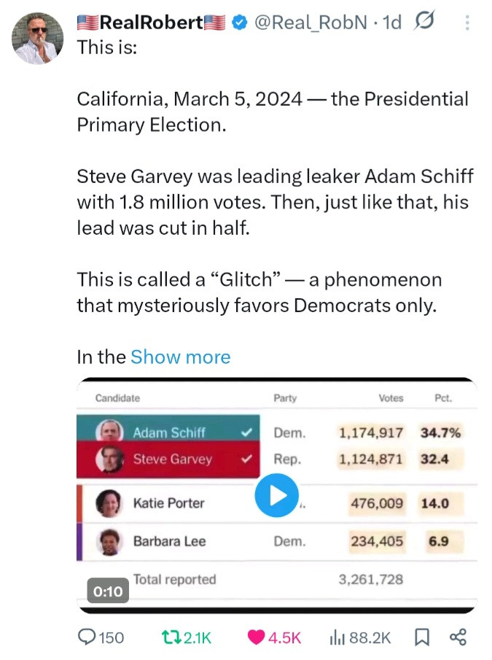Expand post with Show more

[180, 357]
